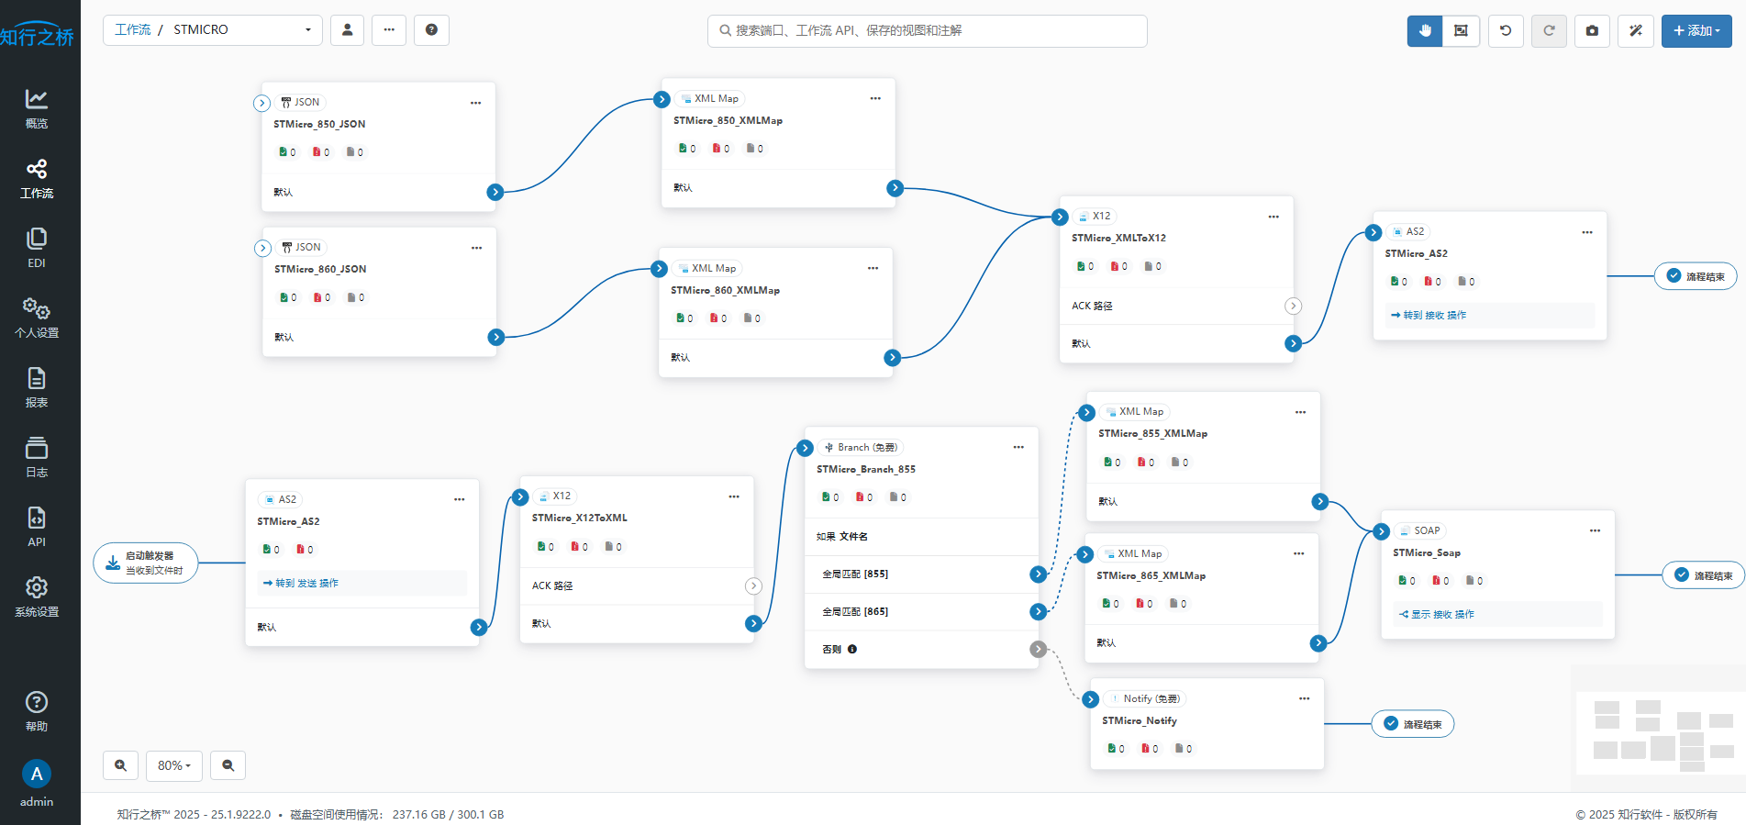Expand the 添加 add dropdown button
Image resolution: width=1746 pixels, height=825 pixels.
coord(1696,30)
